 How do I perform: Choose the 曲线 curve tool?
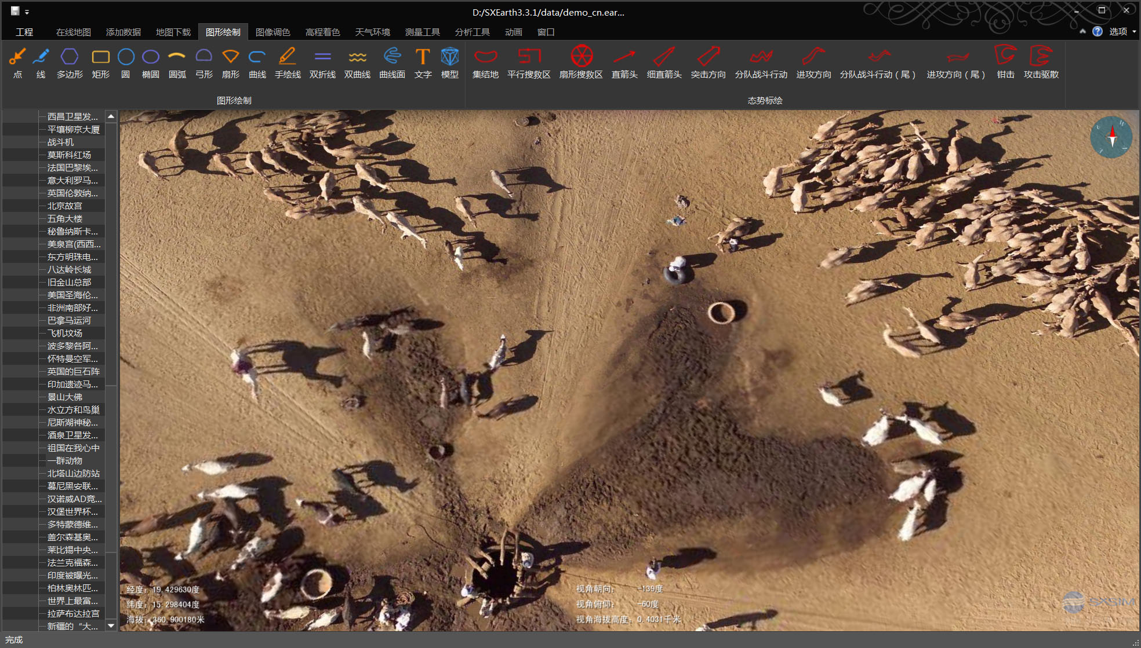click(257, 63)
